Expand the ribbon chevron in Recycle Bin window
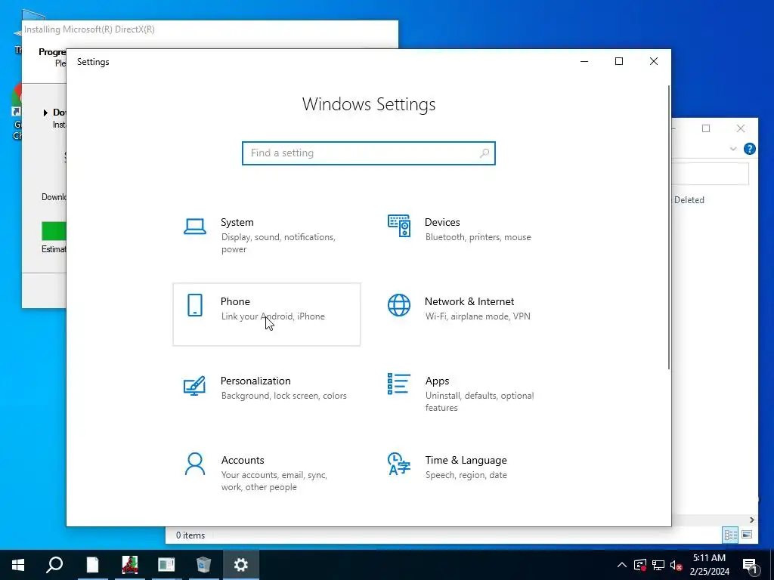 pyautogui.click(x=733, y=149)
